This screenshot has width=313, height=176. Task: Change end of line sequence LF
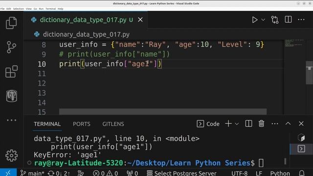[x=259, y=173]
